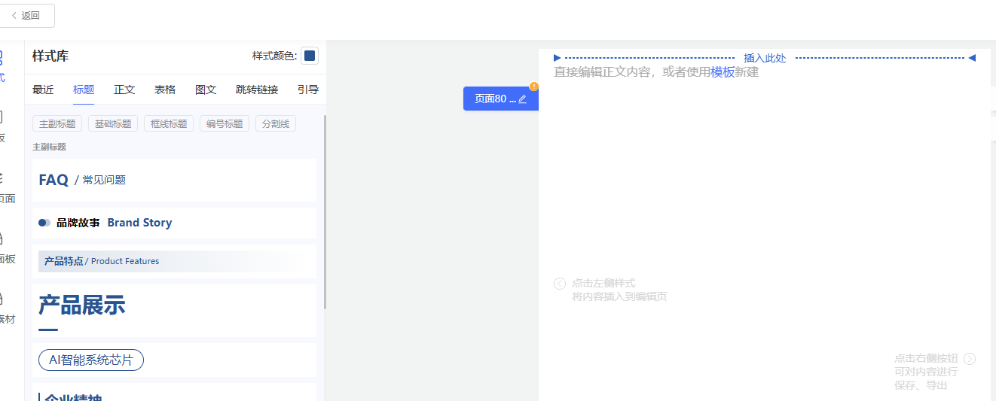Switch to the 正文 tab
The width and height of the screenshot is (996, 401).
point(124,90)
